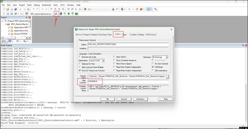Click the Open file toolbar icon
The width and height of the screenshot is (248, 129).
click(7, 9)
